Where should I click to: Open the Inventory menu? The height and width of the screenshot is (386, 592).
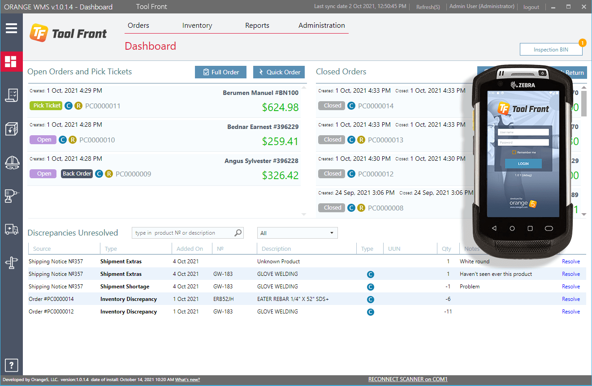coord(197,26)
